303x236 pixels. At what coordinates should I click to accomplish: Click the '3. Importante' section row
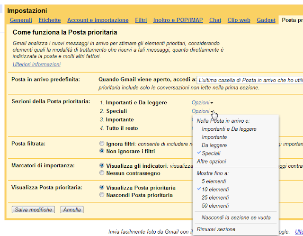point(117,119)
